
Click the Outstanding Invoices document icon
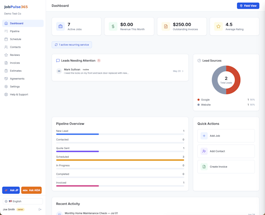point(166,26)
